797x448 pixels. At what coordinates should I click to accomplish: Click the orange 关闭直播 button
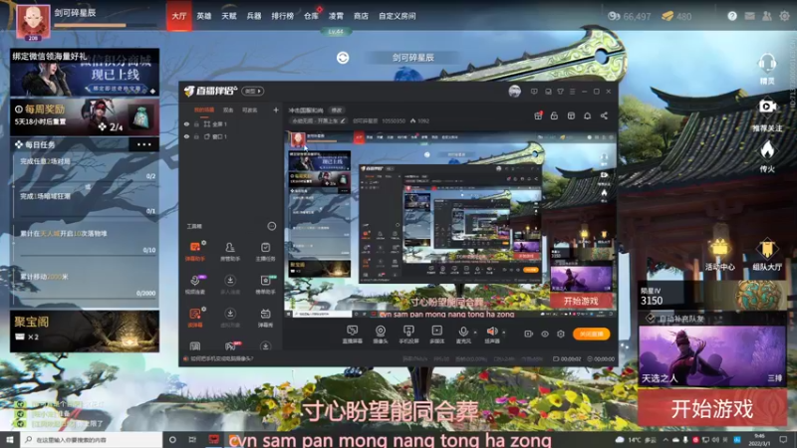591,334
